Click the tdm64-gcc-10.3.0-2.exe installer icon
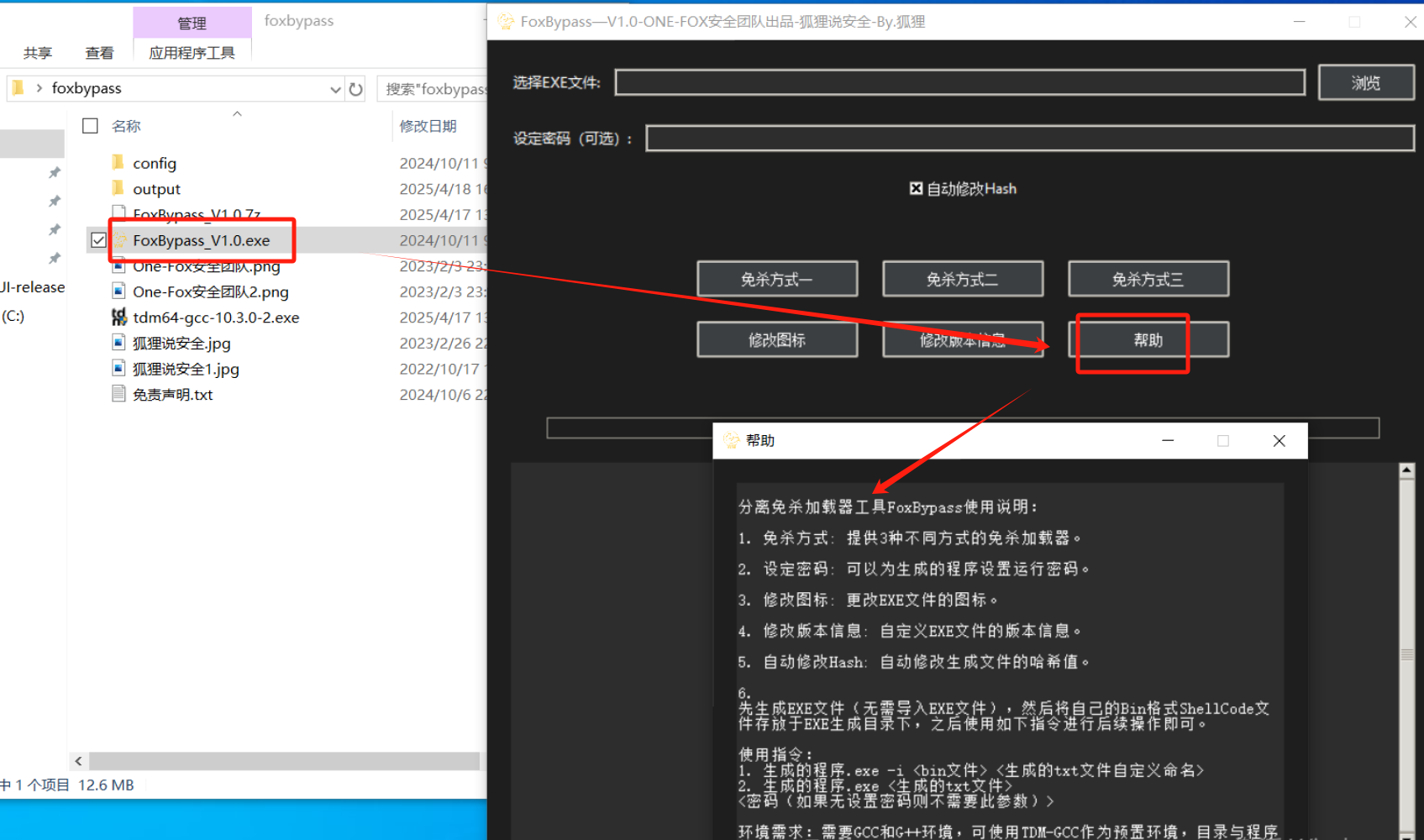Screen dimensions: 1424x840 [118, 317]
